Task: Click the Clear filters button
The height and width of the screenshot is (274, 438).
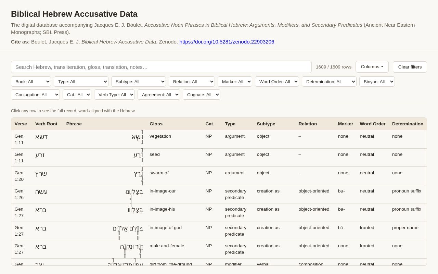Action: 410,67
